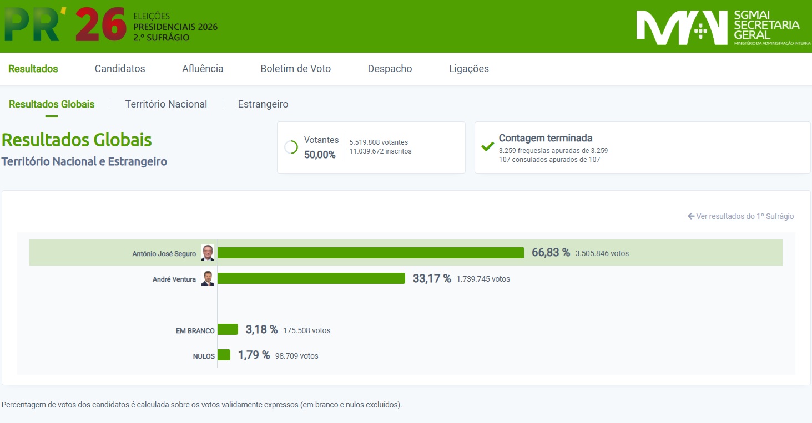Open the 'Ver resultados do 1º Sufrágio' link

pyautogui.click(x=741, y=216)
